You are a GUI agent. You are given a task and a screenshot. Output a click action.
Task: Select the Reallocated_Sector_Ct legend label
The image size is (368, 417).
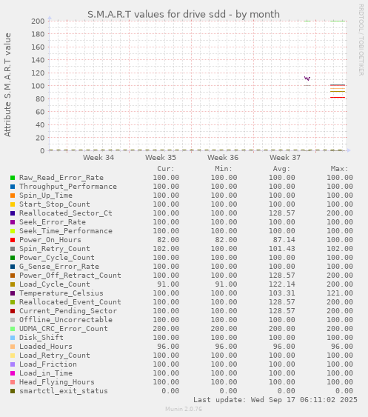click(66, 213)
